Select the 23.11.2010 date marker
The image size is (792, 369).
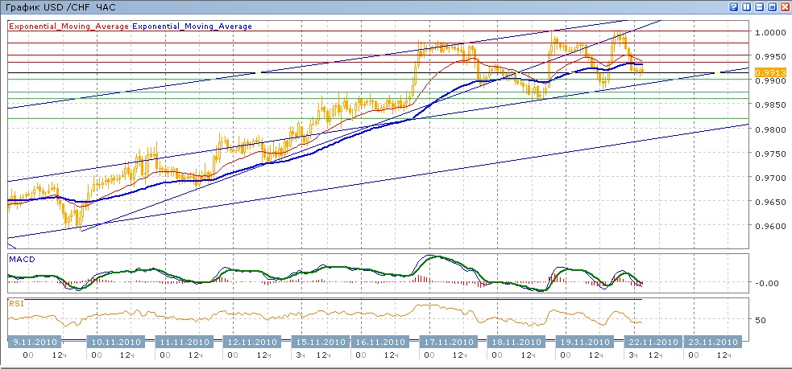711,341
